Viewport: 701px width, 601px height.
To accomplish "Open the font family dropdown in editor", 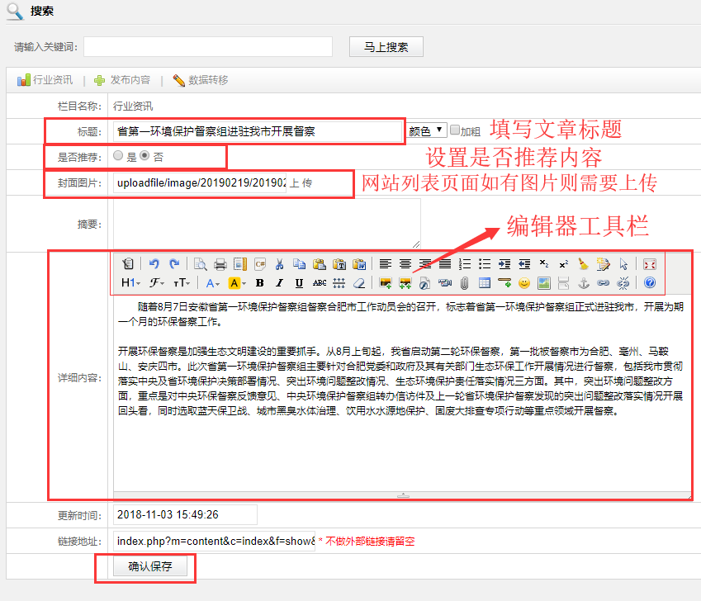I will point(156,283).
